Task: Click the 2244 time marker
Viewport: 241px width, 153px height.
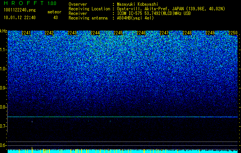Action: pos(95,33)
